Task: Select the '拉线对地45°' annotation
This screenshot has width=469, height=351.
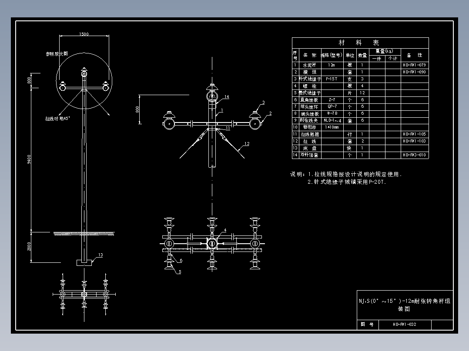Action: click(x=58, y=119)
